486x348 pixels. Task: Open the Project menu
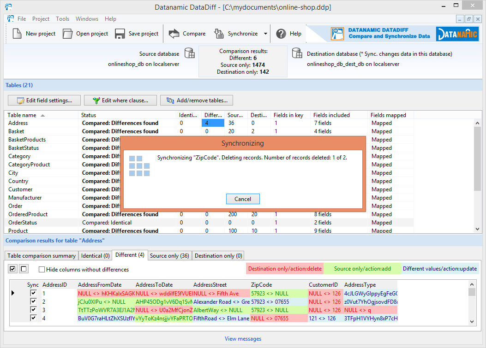(41, 18)
